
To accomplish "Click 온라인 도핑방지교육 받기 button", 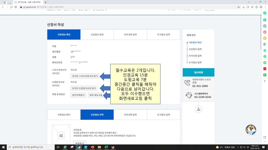I will point(84,88).
